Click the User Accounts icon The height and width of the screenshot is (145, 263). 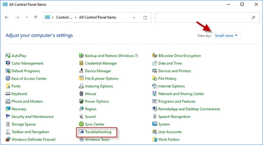[155, 132]
